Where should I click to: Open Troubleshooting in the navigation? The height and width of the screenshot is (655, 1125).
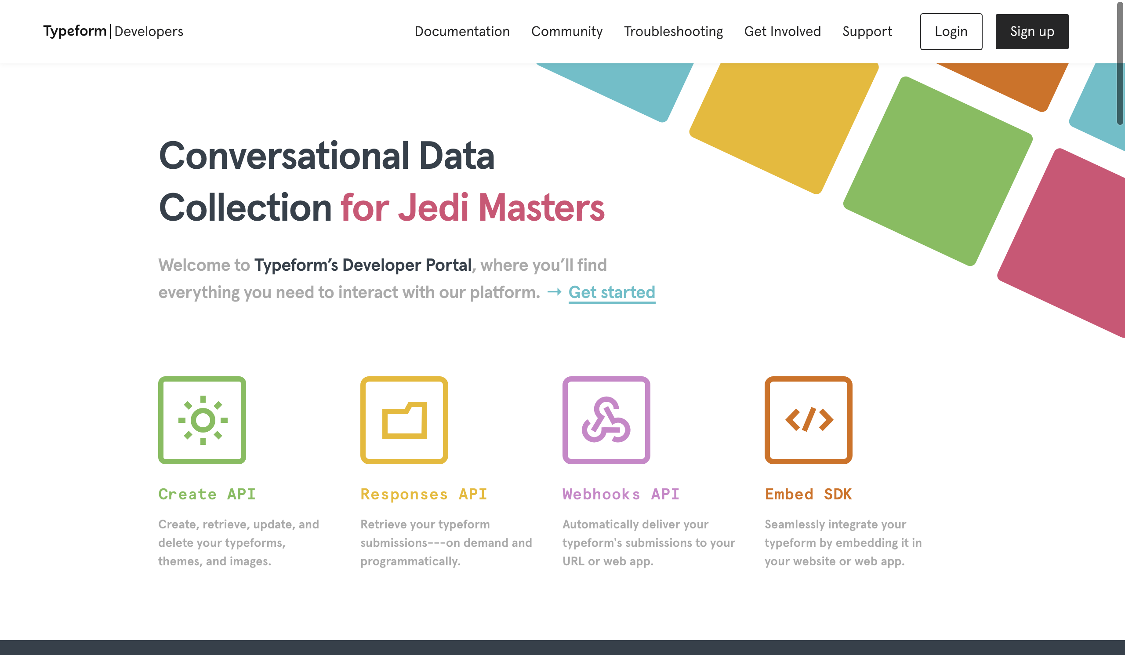point(673,31)
